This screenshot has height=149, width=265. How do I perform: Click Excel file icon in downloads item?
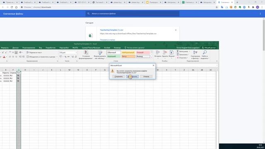coord(91,36)
